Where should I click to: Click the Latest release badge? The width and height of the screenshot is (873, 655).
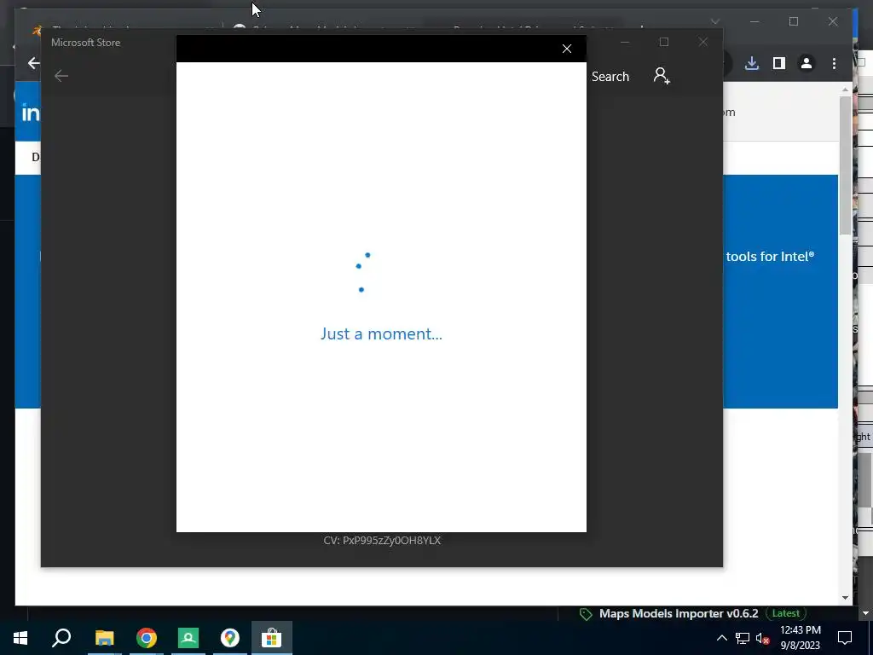pyautogui.click(x=785, y=613)
